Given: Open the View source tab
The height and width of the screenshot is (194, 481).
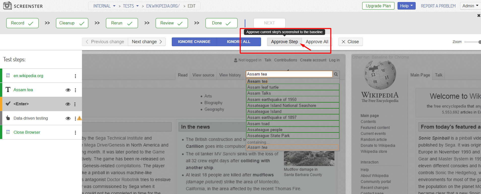Looking at the screenshot, I should (203, 75).
